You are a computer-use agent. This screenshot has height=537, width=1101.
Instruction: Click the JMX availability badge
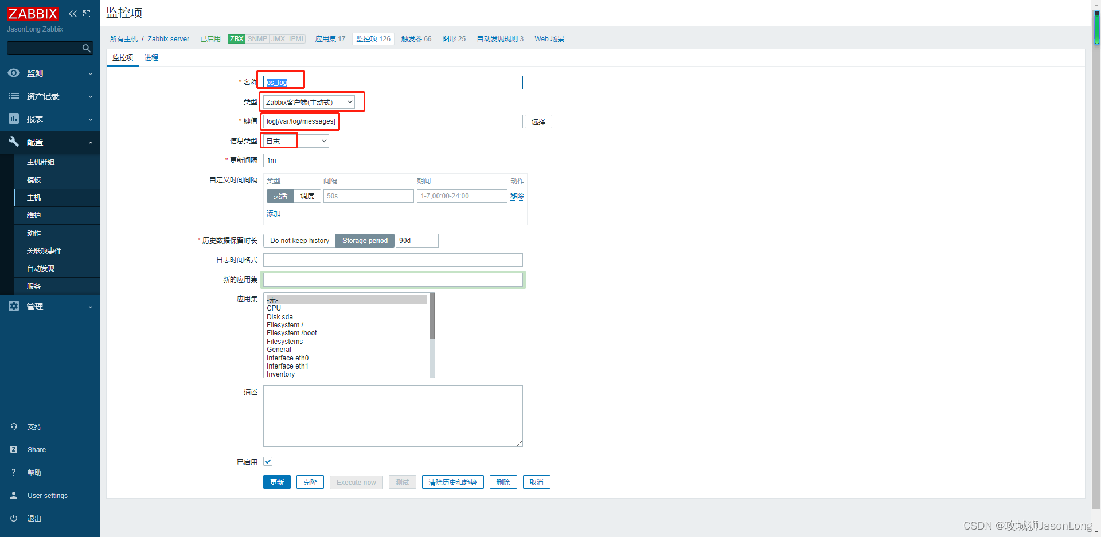278,39
